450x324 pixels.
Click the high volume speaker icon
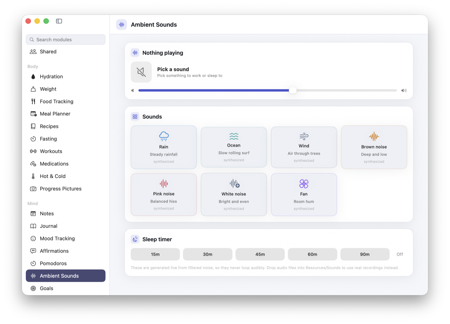coord(404,90)
